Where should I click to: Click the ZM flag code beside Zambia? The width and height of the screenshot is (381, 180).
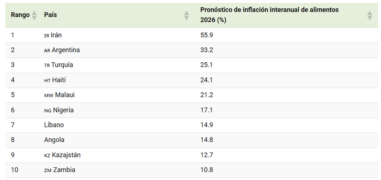[48, 170]
